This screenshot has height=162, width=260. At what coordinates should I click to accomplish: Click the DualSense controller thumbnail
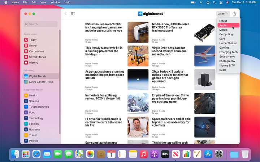click(x=138, y=32)
